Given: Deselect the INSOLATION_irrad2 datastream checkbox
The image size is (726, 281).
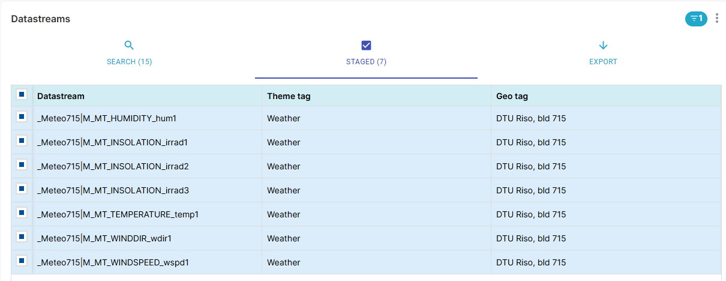Looking at the screenshot, I should point(22,165).
